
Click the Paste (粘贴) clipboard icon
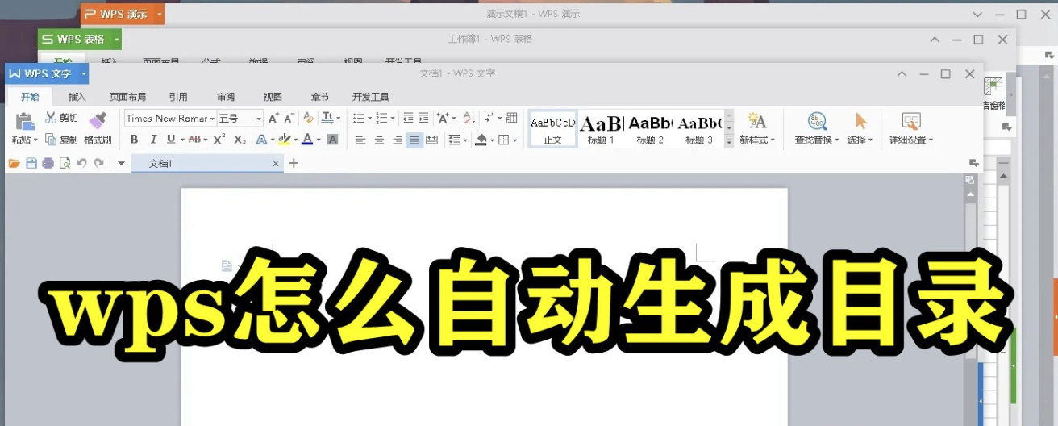[x=24, y=121]
